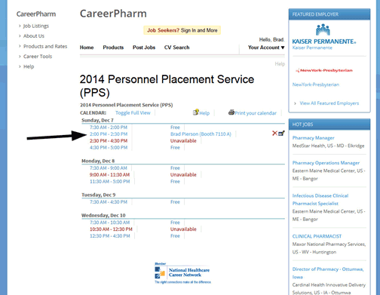Go to the CV Search menu
This screenshot has height=295, width=380.
tap(176, 48)
